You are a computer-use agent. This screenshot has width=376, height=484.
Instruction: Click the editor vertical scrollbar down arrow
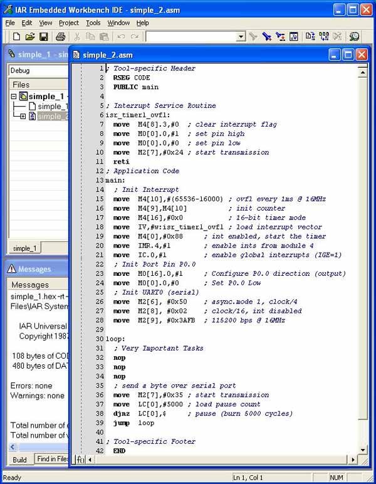click(363, 450)
